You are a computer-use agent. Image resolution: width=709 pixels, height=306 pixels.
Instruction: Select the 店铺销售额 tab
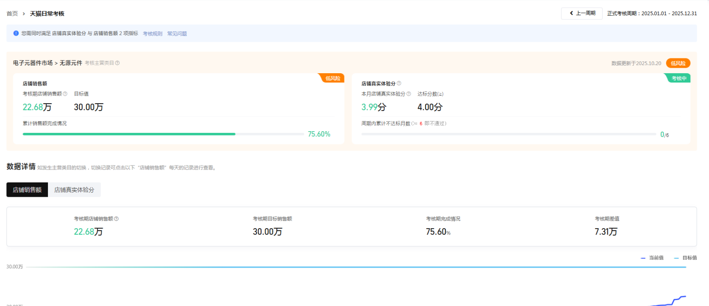(x=27, y=190)
